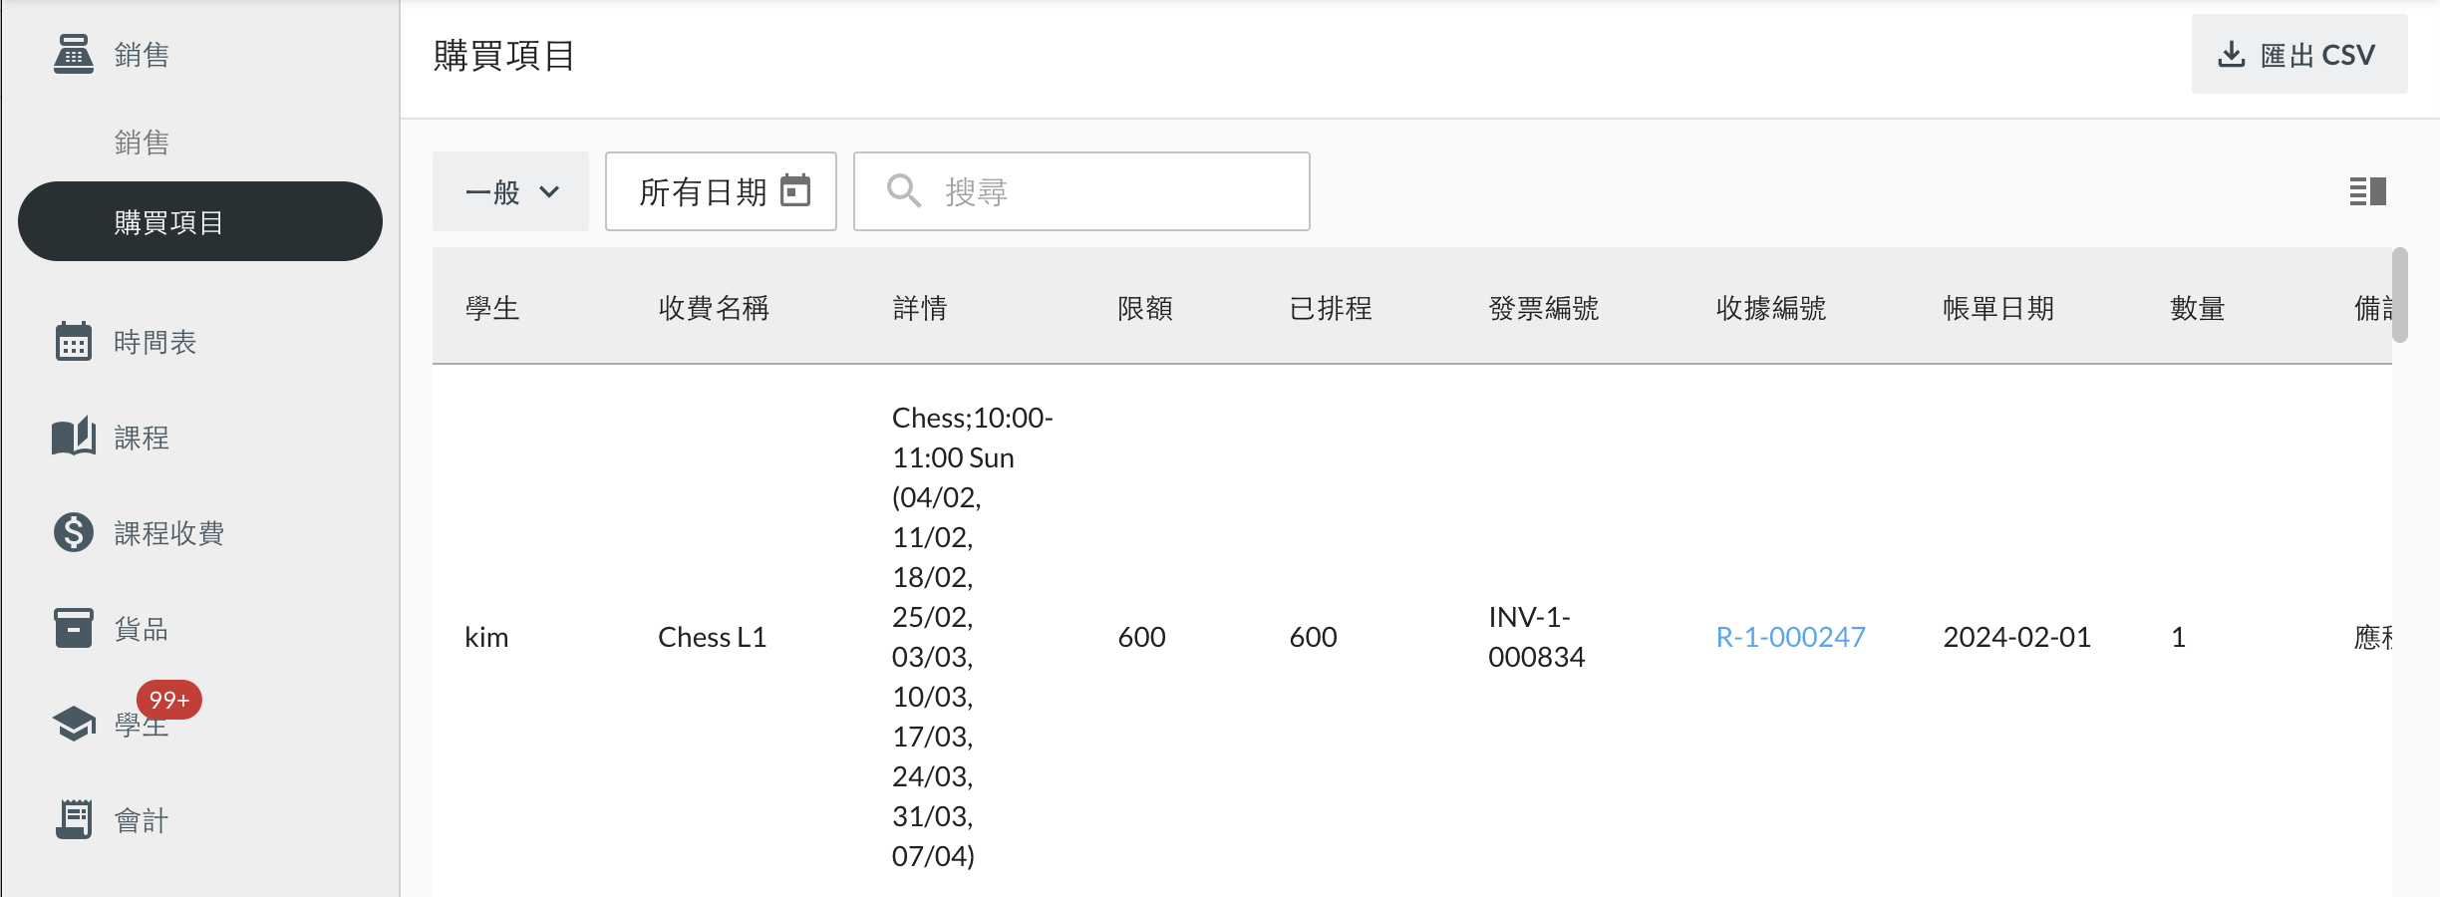Open the 銷售 sub-menu item
Viewport: 2440px width, 897px height.
(142, 143)
